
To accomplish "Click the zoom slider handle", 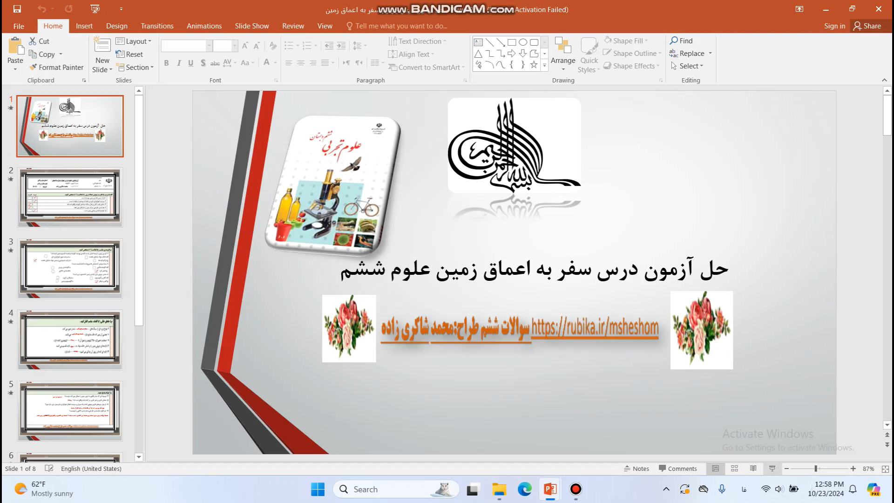I will click(x=816, y=469).
